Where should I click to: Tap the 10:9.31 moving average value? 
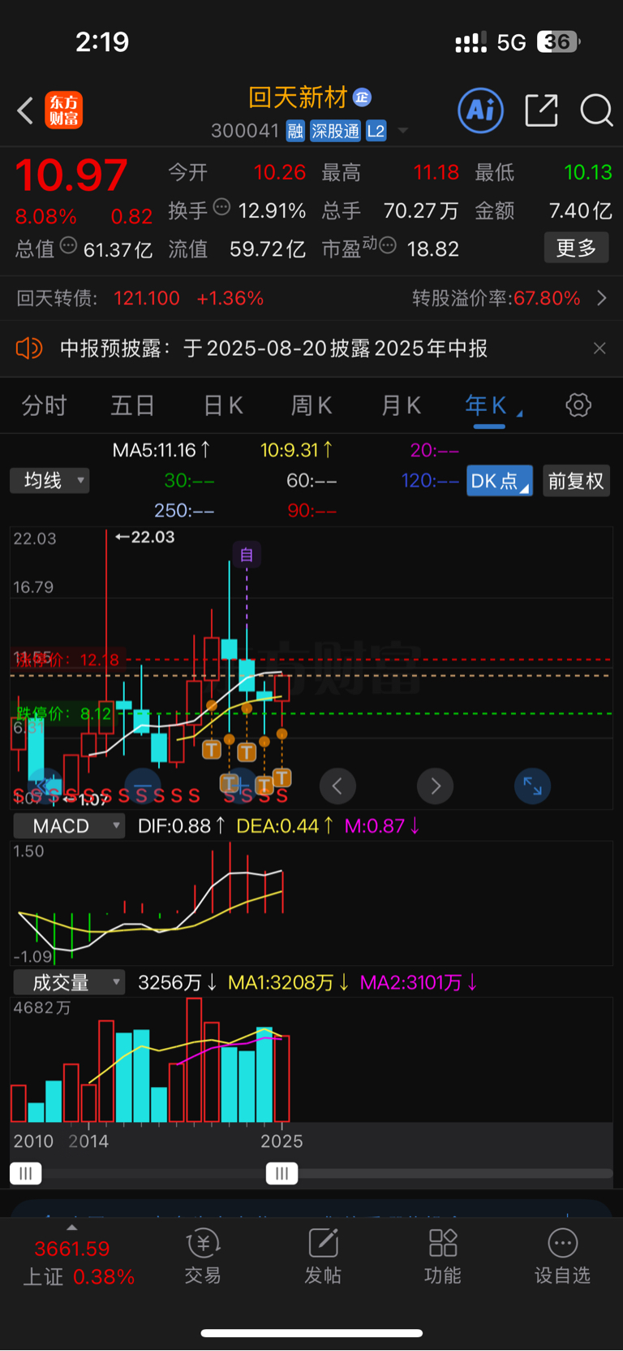click(x=297, y=450)
